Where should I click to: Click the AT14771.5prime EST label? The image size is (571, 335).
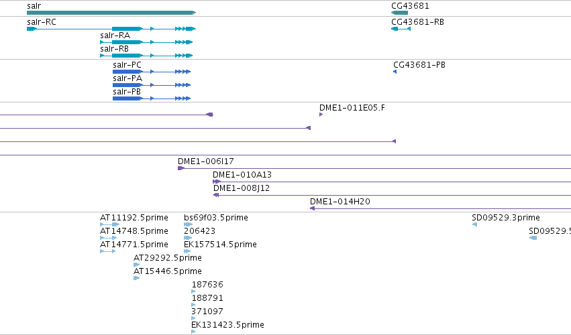click(134, 245)
